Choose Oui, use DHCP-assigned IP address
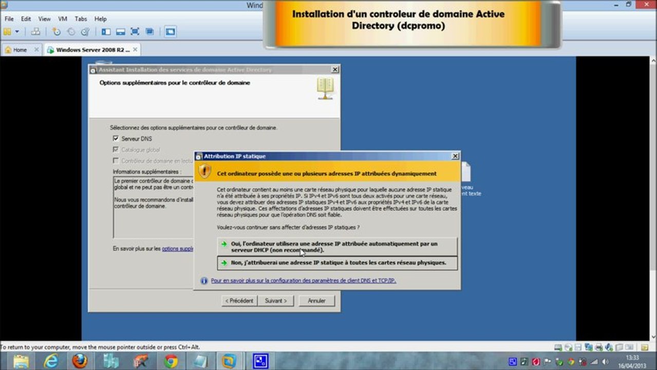The image size is (657, 370). click(337, 247)
